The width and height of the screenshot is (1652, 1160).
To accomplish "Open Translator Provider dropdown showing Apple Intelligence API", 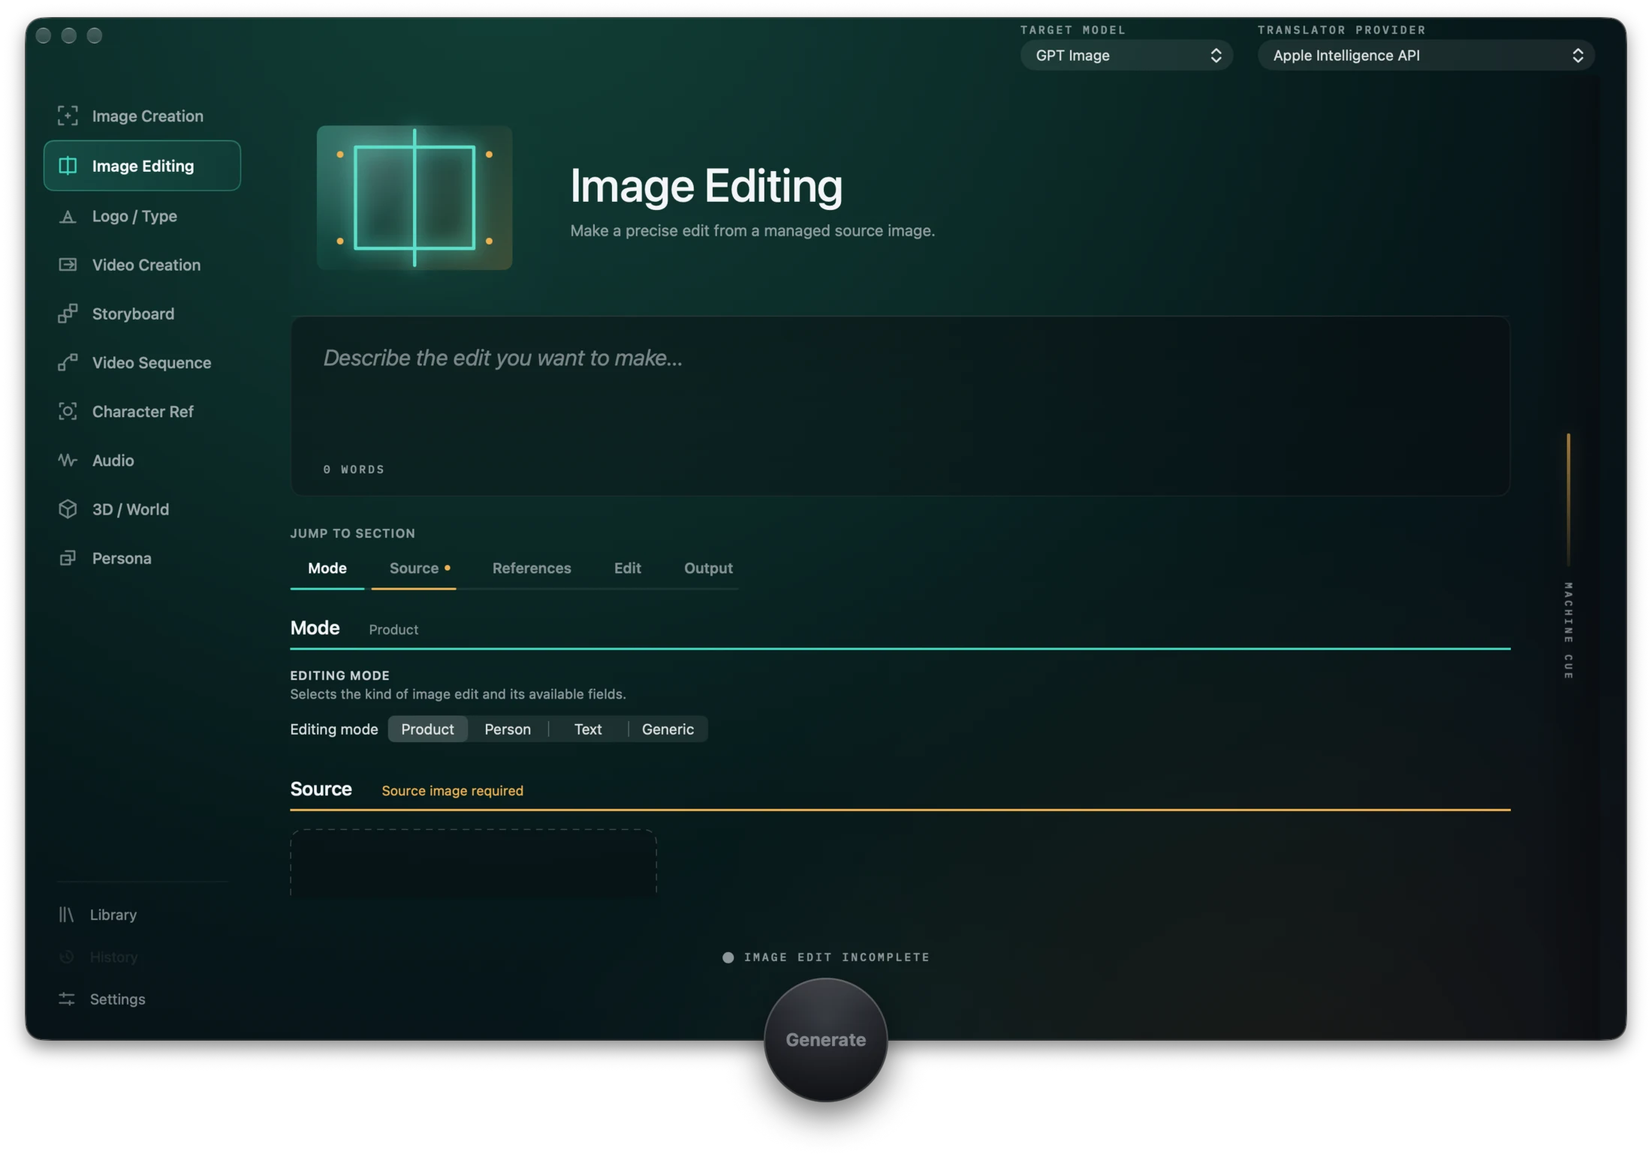I will (x=1425, y=55).
